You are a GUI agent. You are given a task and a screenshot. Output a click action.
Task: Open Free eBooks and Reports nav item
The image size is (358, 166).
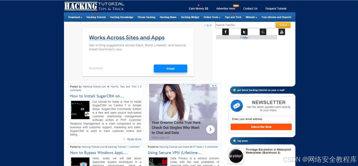coord(276,17)
